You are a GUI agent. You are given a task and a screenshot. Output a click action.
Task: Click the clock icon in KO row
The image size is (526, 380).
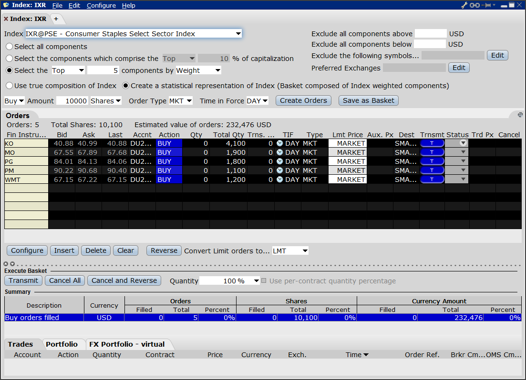280,143
